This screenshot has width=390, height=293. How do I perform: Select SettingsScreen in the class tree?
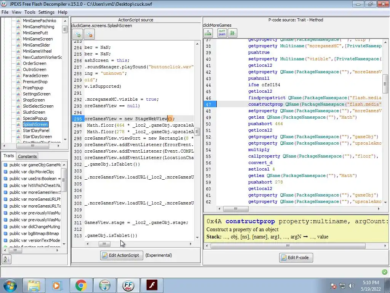[x=37, y=94]
